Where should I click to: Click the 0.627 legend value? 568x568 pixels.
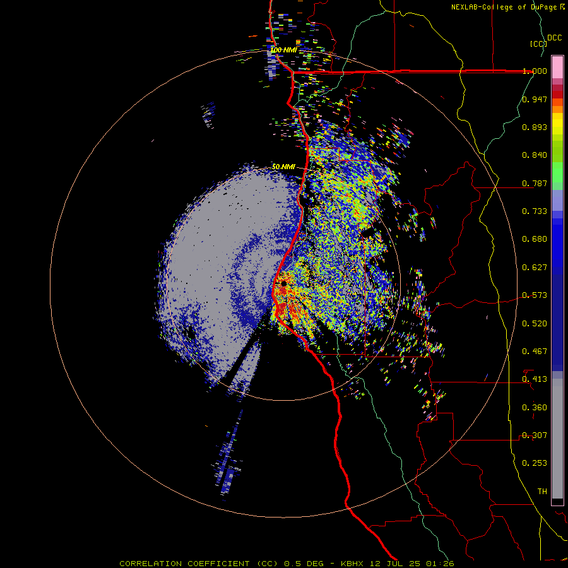(x=535, y=268)
